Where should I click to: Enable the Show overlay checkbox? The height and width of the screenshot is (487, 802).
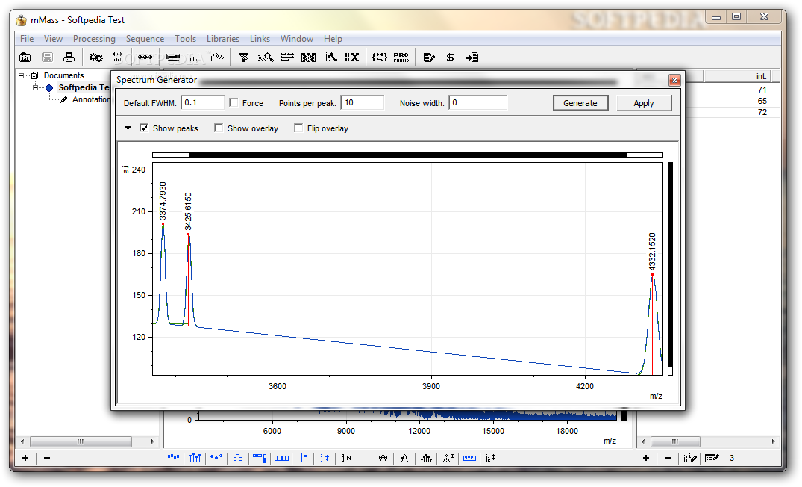[219, 128]
